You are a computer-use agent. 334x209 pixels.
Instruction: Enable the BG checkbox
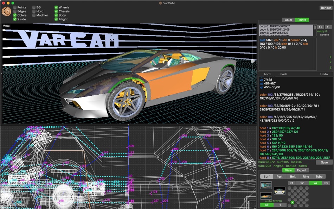(x=34, y=7)
